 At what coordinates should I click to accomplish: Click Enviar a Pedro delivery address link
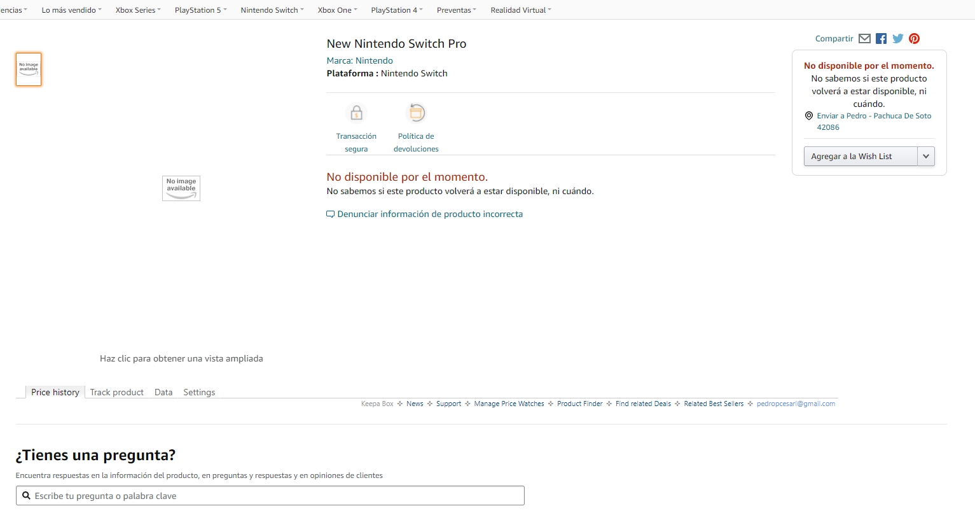coord(874,122)
